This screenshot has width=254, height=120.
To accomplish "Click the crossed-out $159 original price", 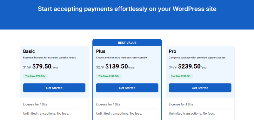I will pyautogui.click(x=27, y=67).
